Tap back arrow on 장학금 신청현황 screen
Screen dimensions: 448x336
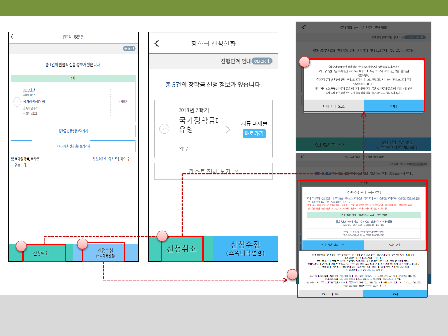pos(157,44)
